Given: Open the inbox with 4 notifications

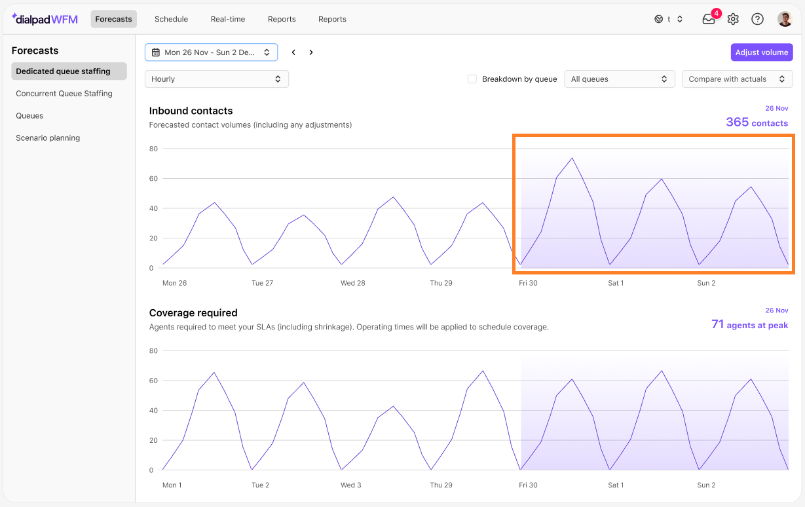Looking at the screenshot, I should pos(709,18).
